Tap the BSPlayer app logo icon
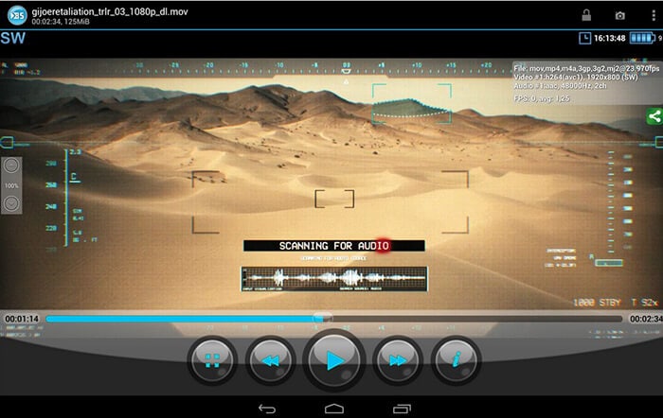Image resolution: width=663 pixels, height=418 pixels. pyautogui.click(x=17, y=15)
